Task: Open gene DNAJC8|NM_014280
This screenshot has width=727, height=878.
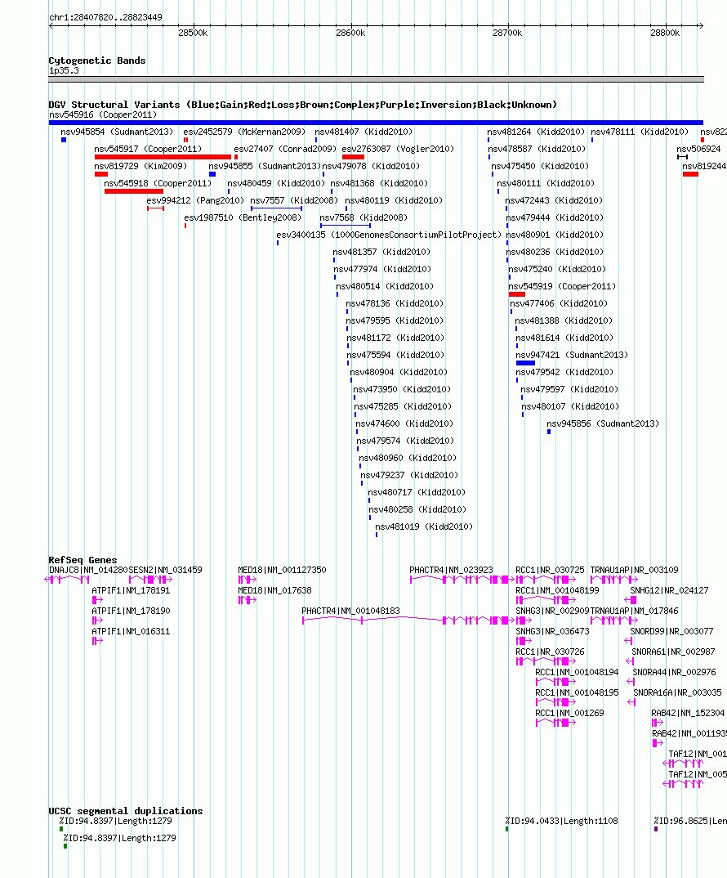Action: (x=88, y=570)
